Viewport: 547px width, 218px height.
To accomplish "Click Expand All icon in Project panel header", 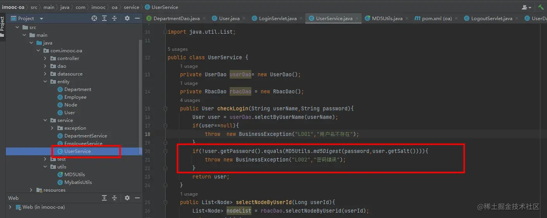I will 104,18.
